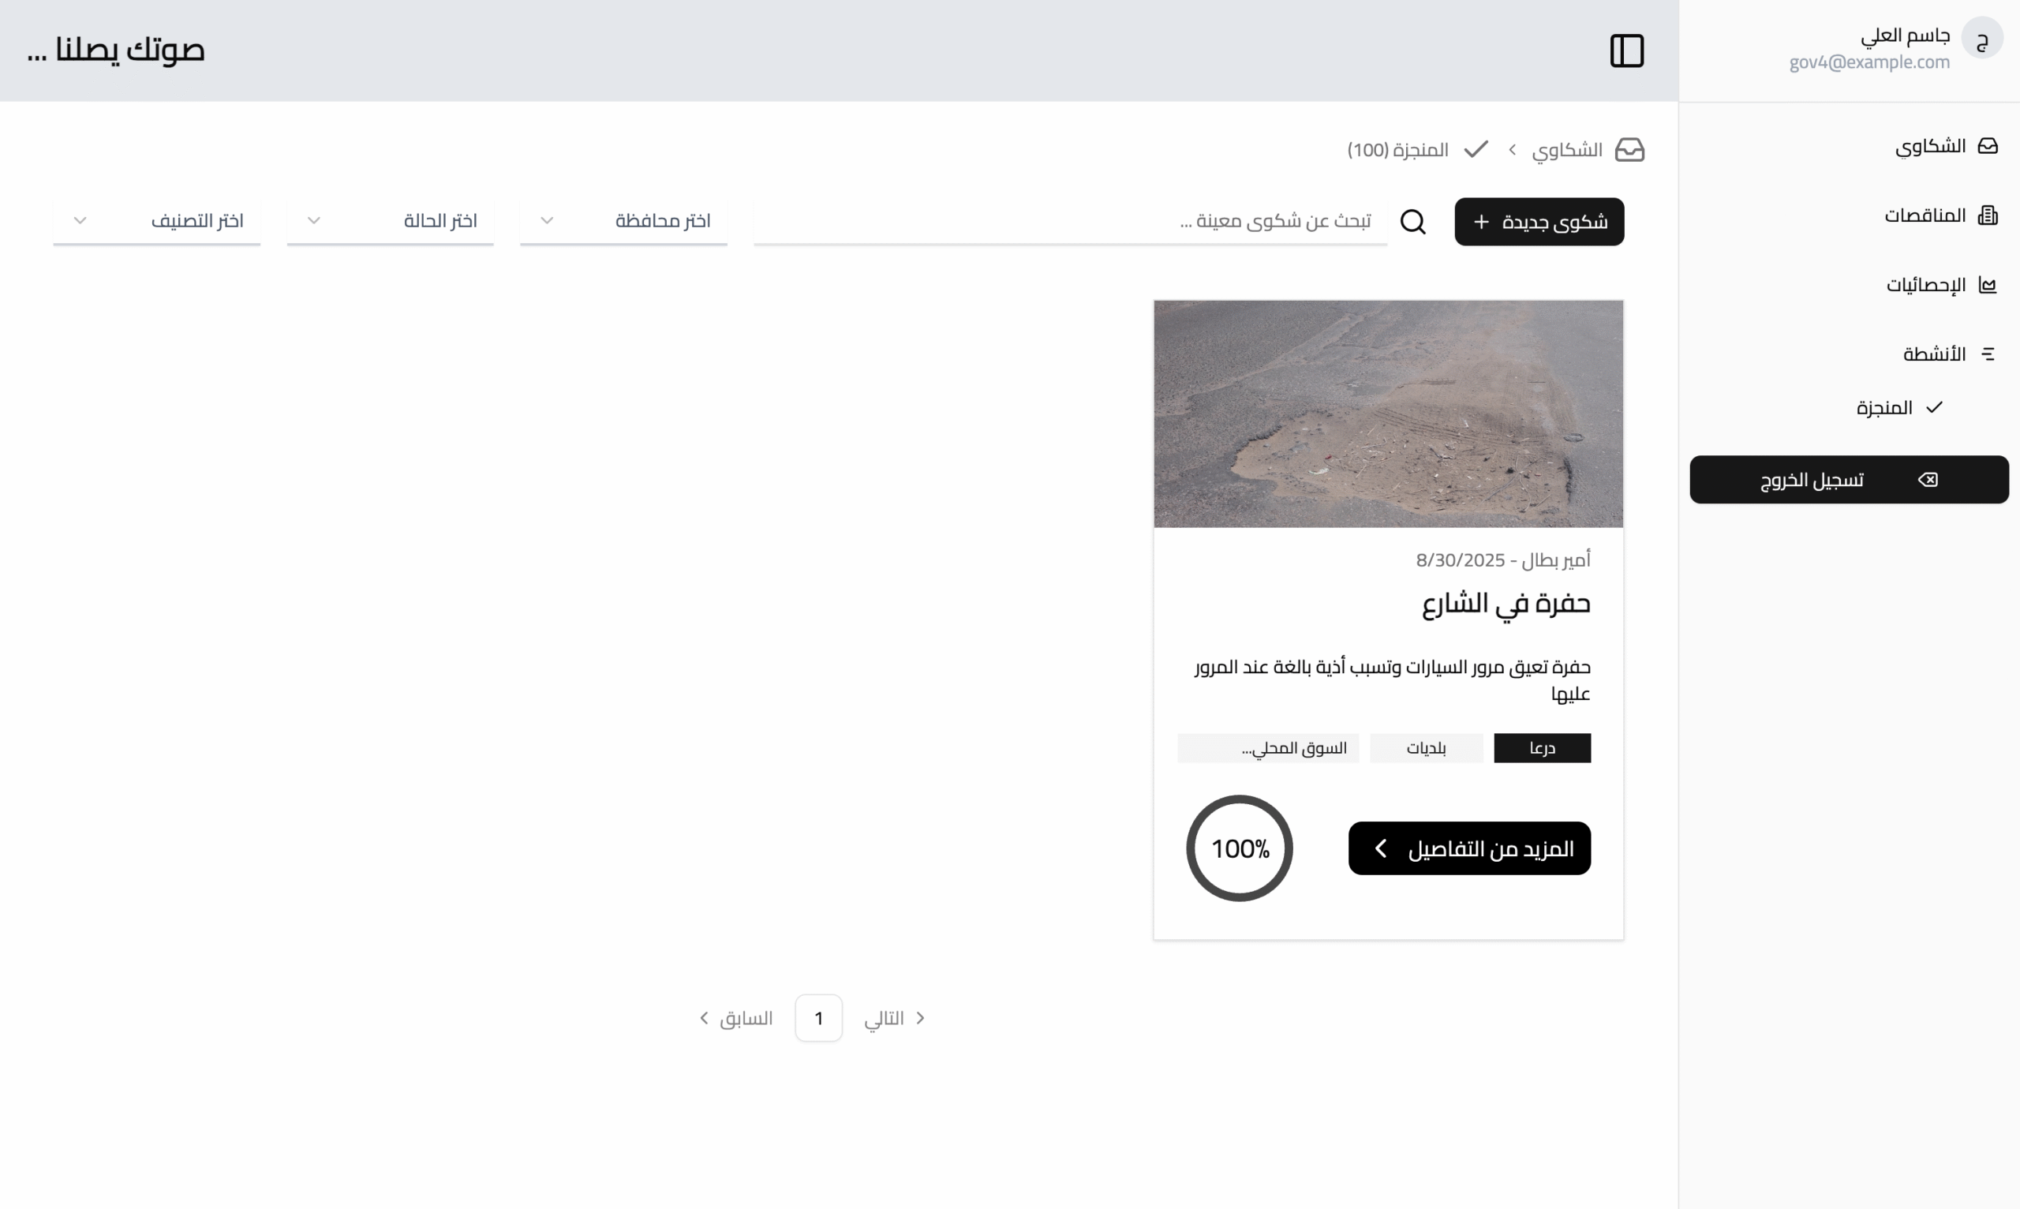Viewport: 2020px width, 1209px height.
Task: Focus the complaint search input field
Action: click(x=1069, y=221)
